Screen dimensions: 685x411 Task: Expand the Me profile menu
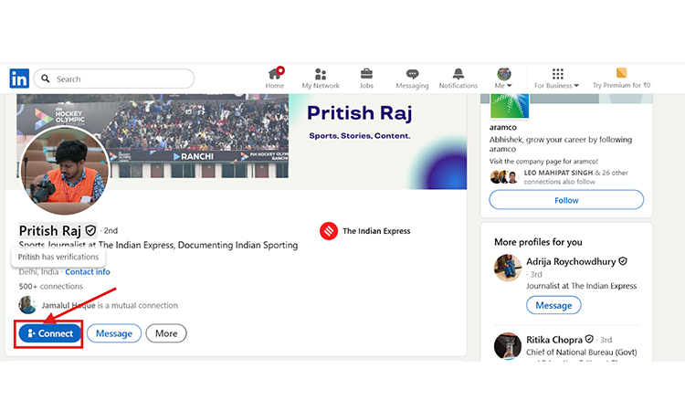pos(503,79)
